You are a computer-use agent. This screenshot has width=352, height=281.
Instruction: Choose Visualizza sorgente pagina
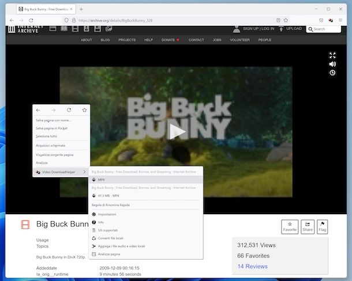click(61, 155)
